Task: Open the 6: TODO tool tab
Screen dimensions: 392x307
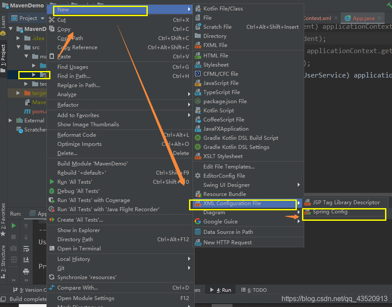Action: tap(254, 290)
